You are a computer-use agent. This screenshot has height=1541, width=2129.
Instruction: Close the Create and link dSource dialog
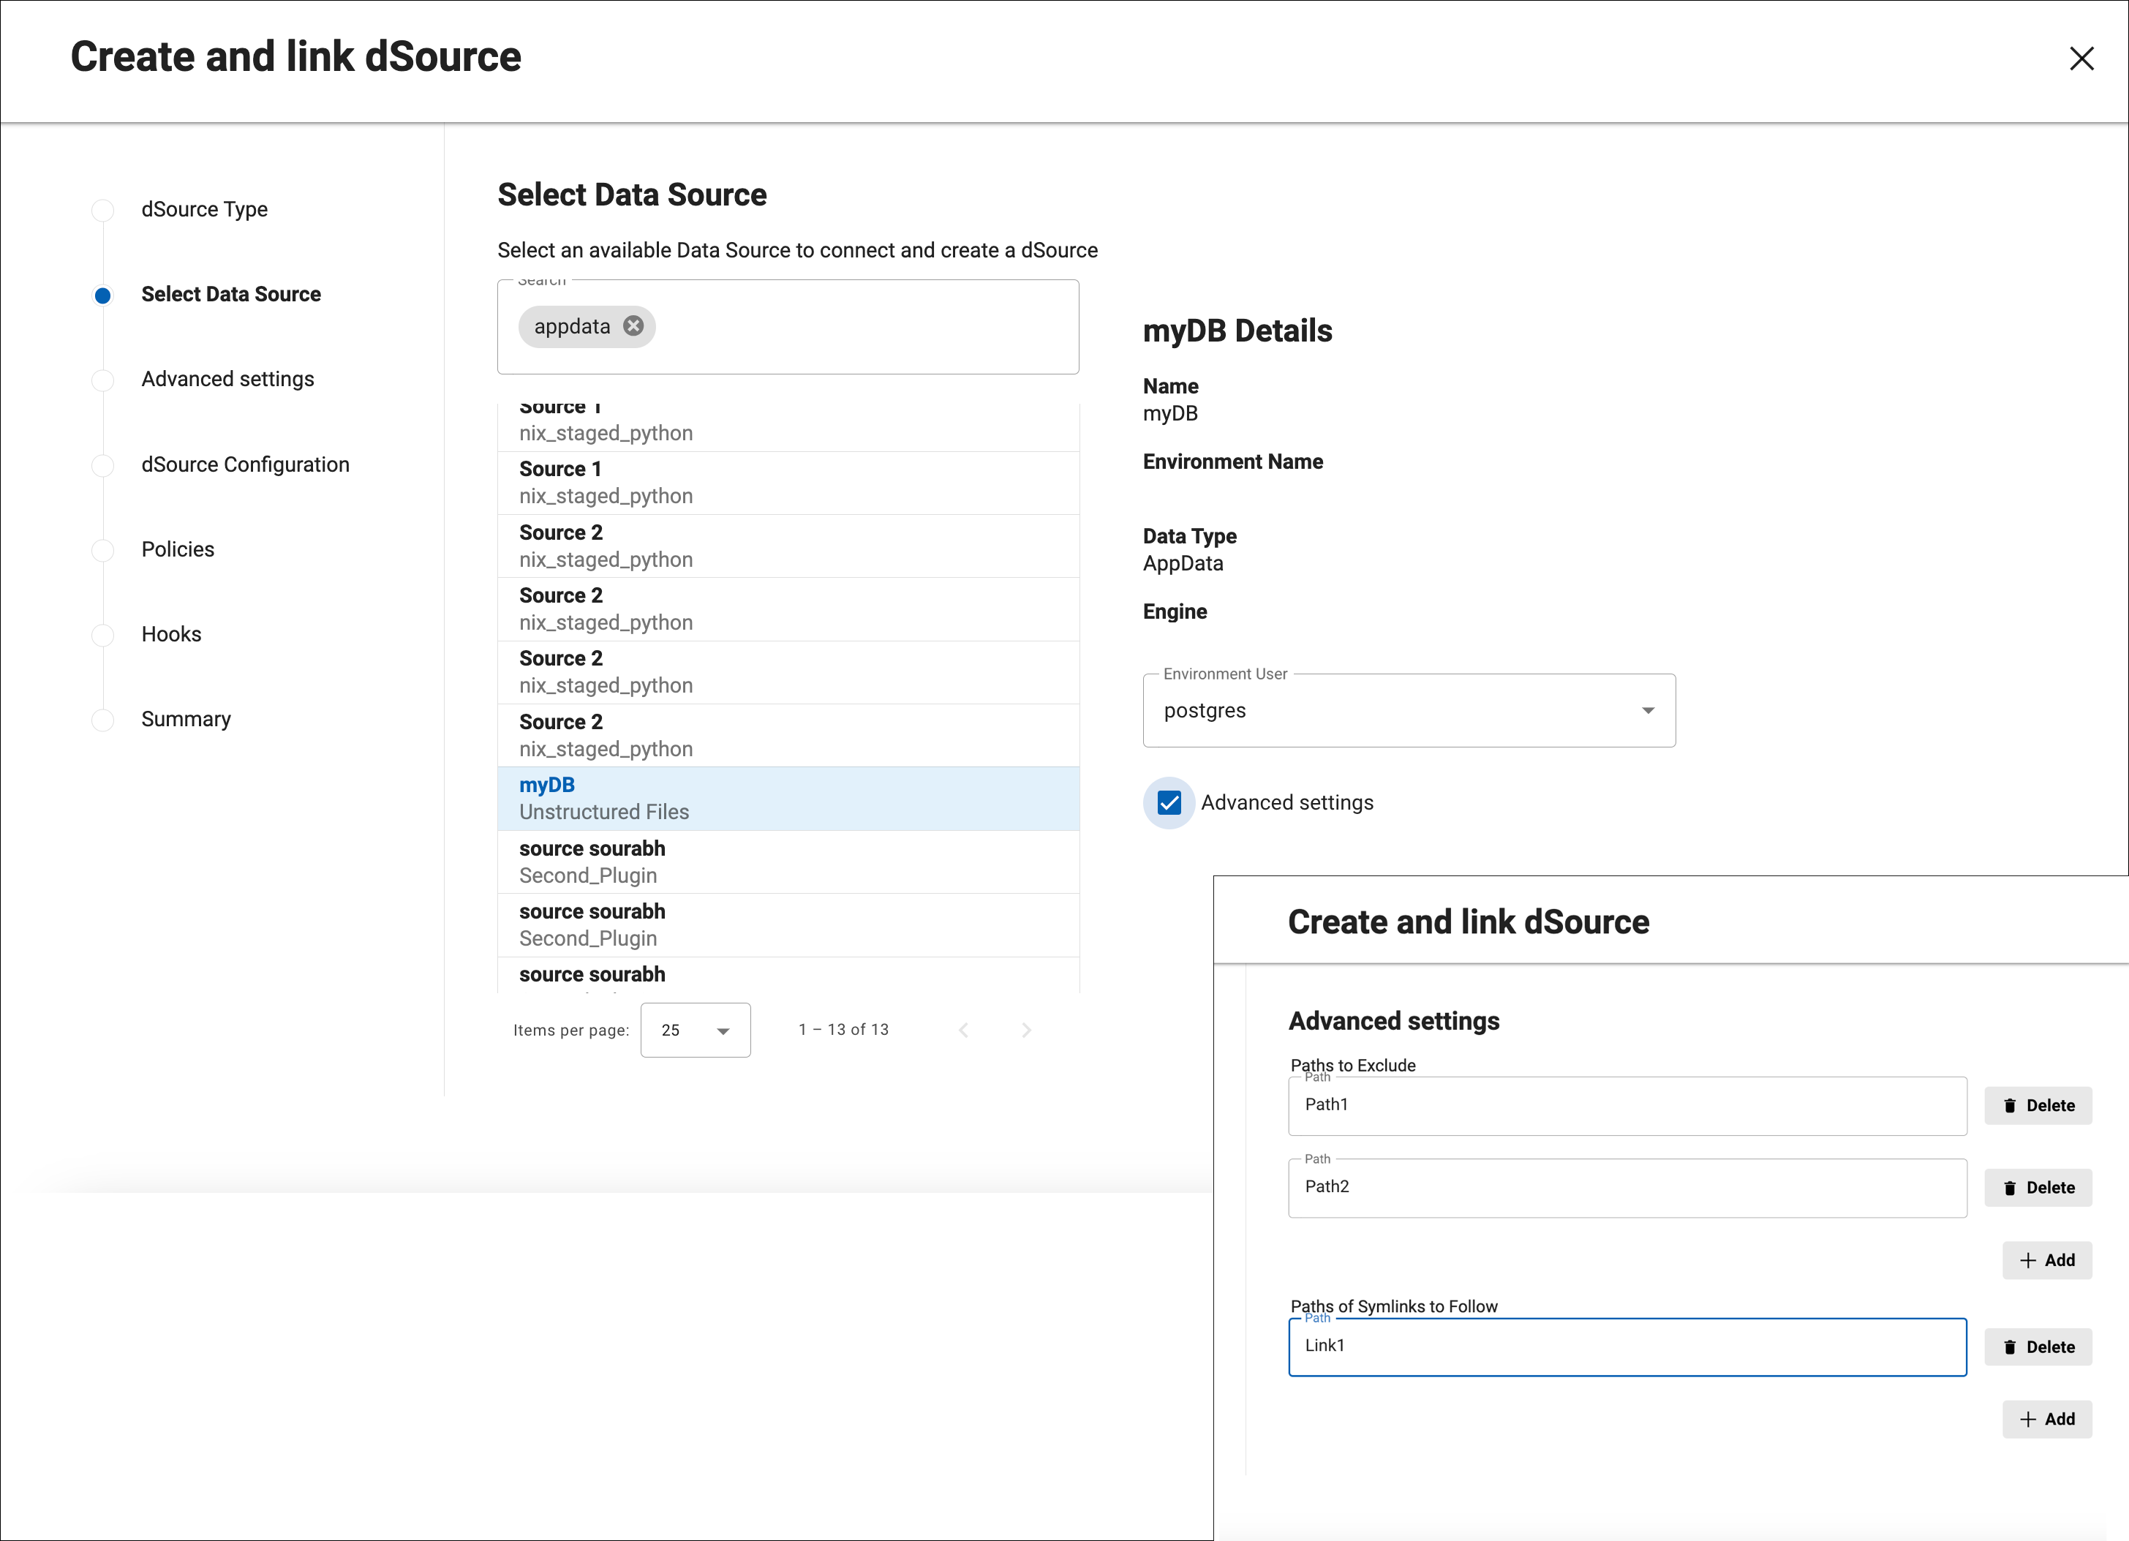(2081, 59)
